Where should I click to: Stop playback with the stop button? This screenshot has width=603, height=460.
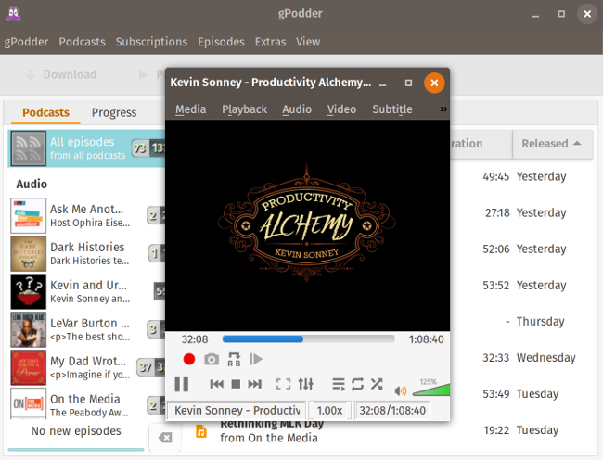[x=236, y=384]
